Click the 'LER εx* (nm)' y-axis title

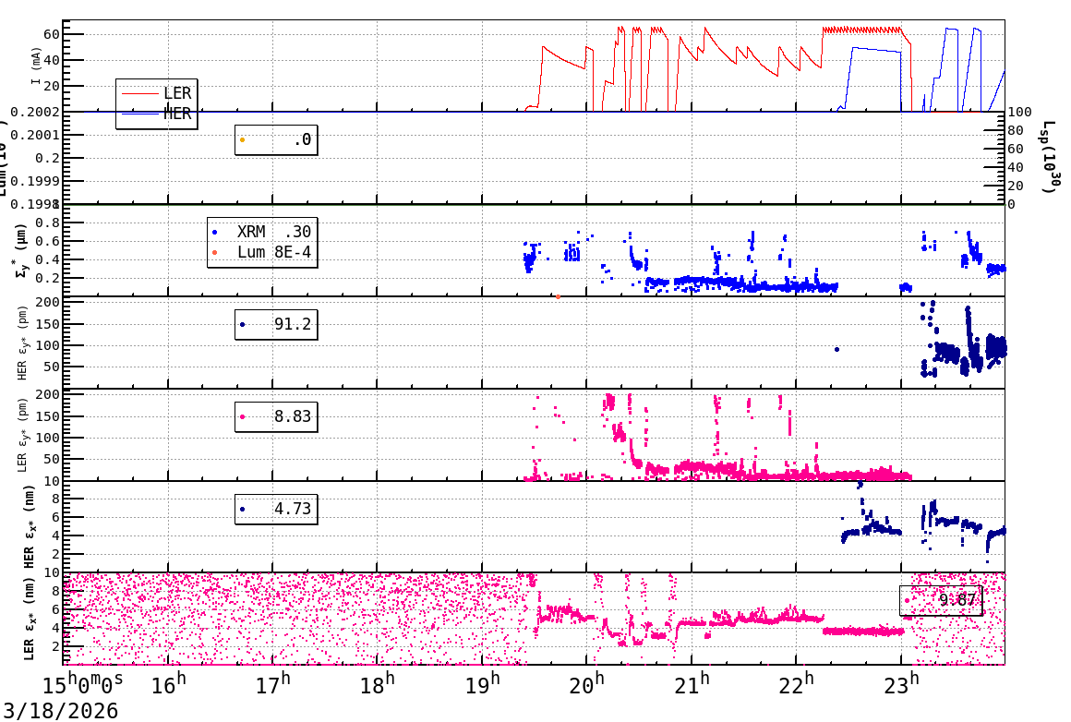coord(29,619)
